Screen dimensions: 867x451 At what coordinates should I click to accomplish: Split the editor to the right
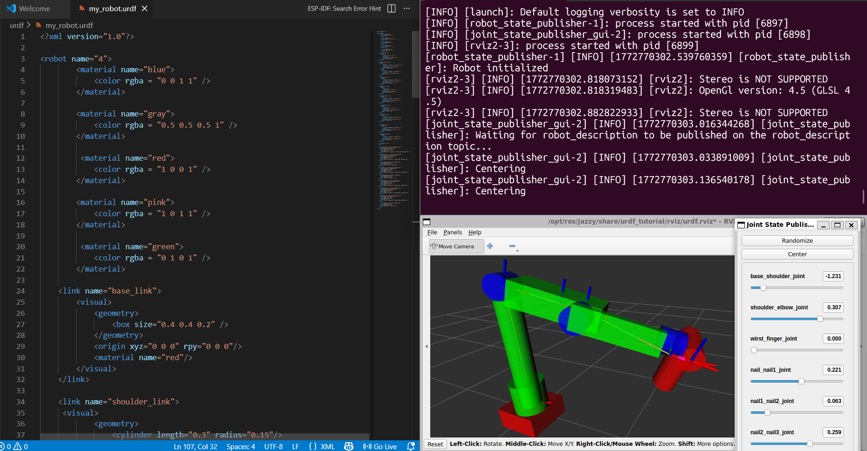click(392, 8)
